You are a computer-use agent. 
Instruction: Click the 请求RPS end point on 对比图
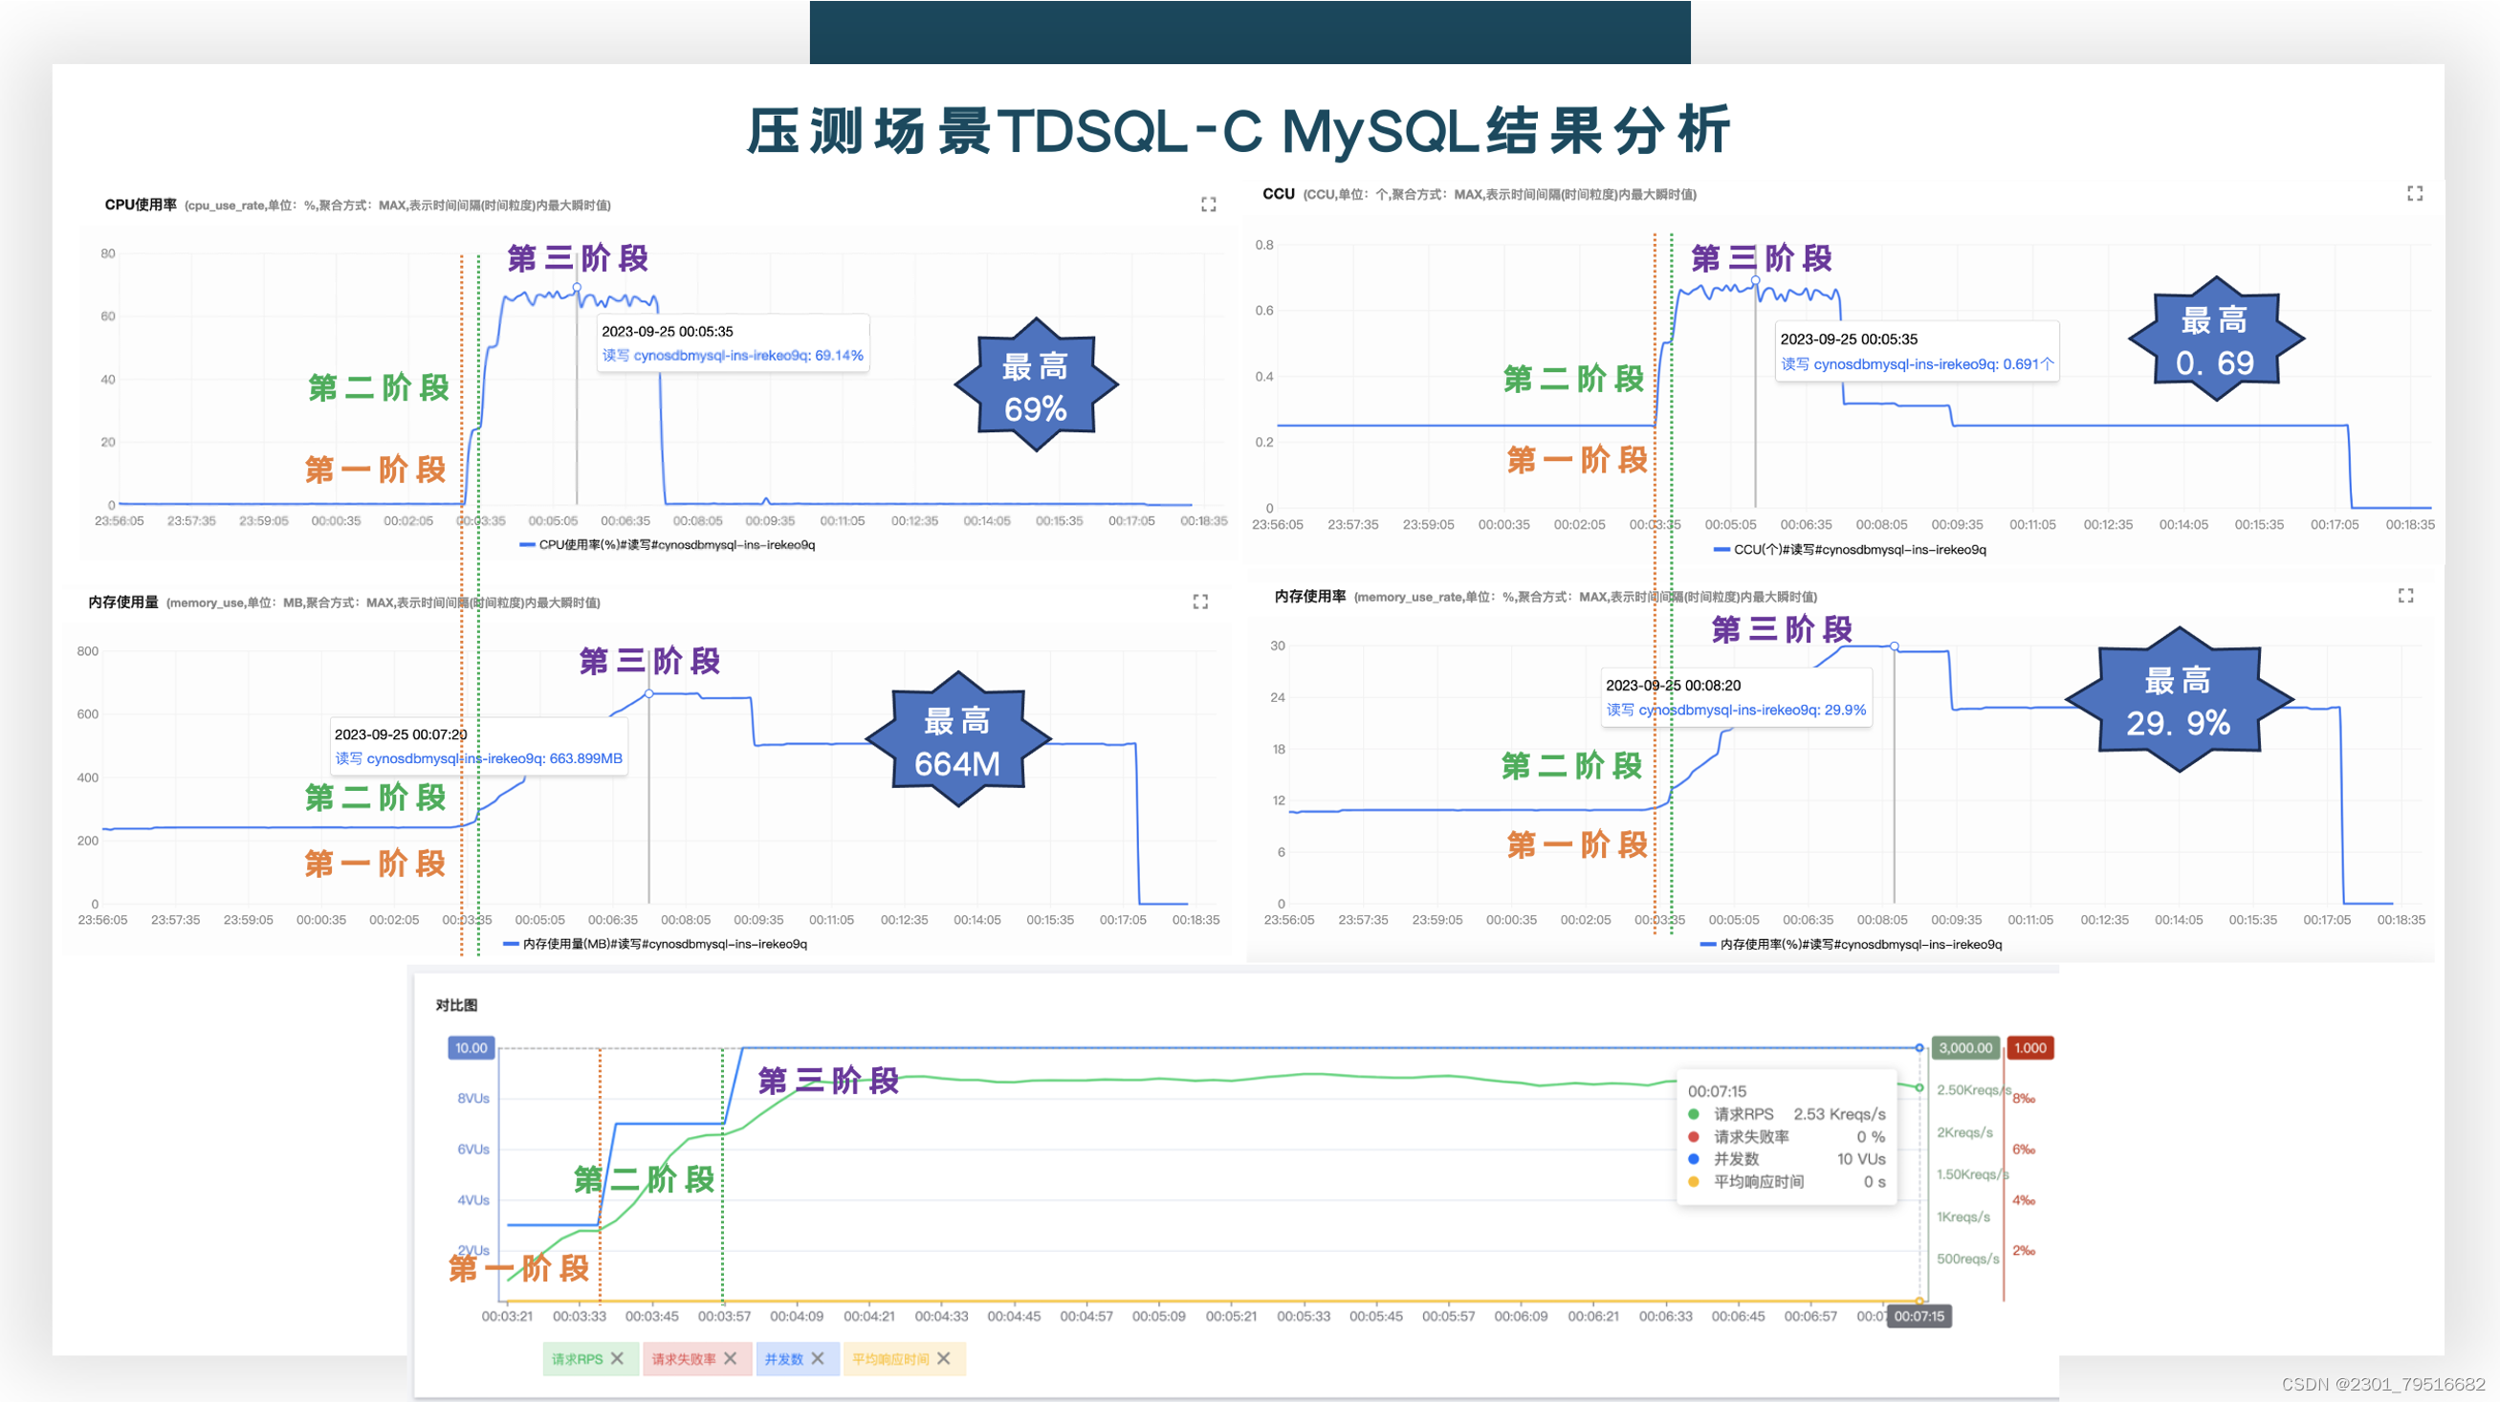coord(1919,1087)
